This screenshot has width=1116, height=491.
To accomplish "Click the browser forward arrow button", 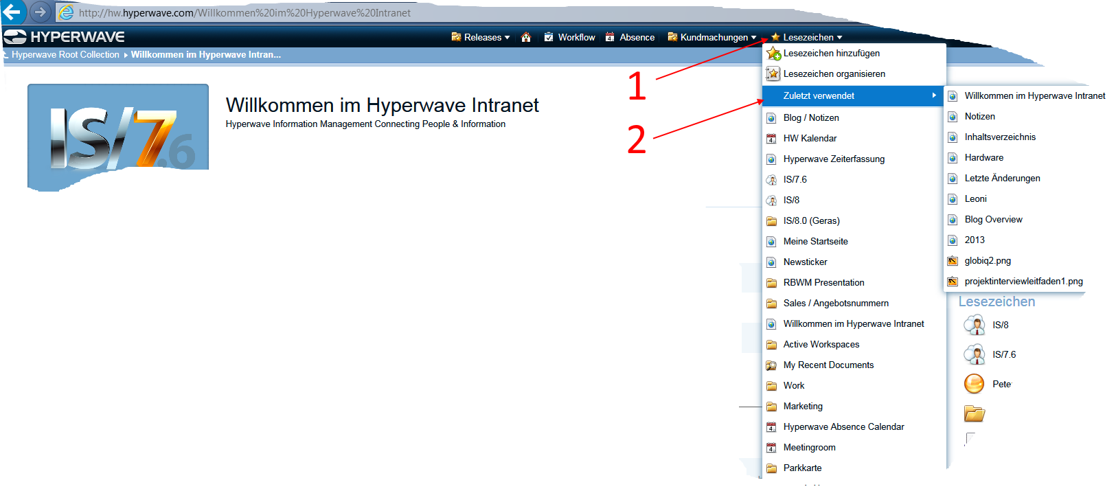I will 41,12.
